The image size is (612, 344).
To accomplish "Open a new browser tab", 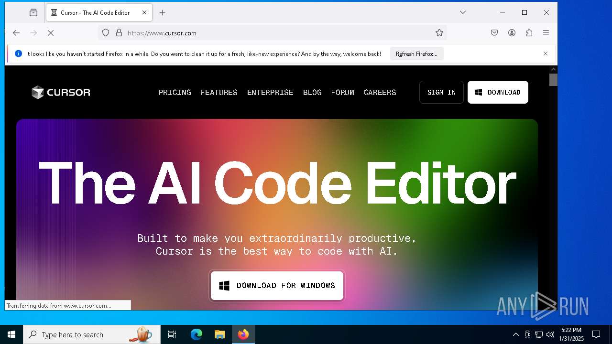I will (163, 13).
